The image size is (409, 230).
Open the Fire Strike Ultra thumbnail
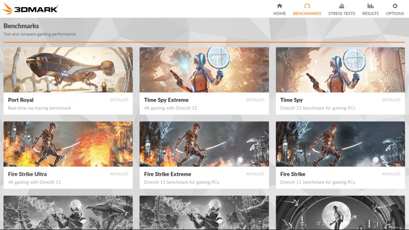point(68,144)
